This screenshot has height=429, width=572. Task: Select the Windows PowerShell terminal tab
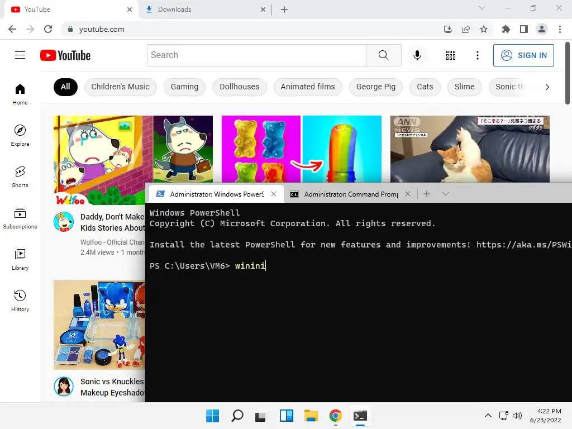[217, 194]
